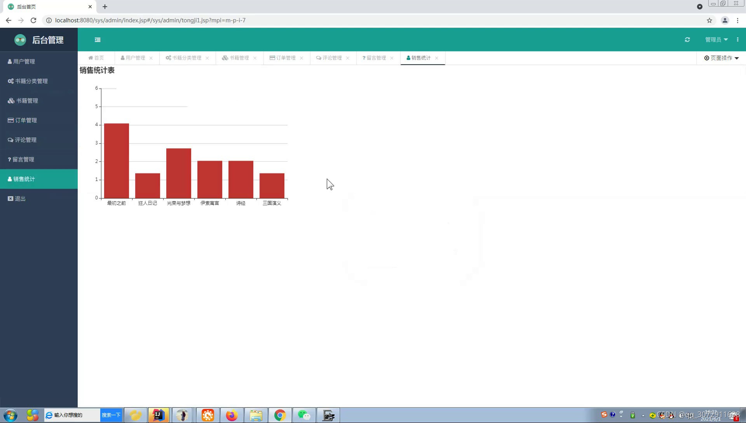The height and width of the screenshot is (423, 746).
Task: Close the 评论管理 tab
Action: pos(348,58)
